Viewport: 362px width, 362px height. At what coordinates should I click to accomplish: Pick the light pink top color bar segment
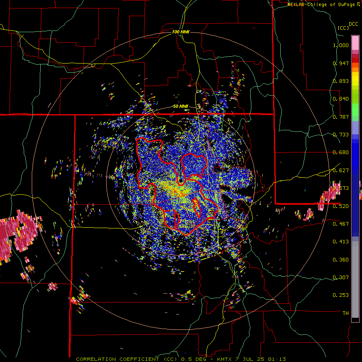click(355, 43)
